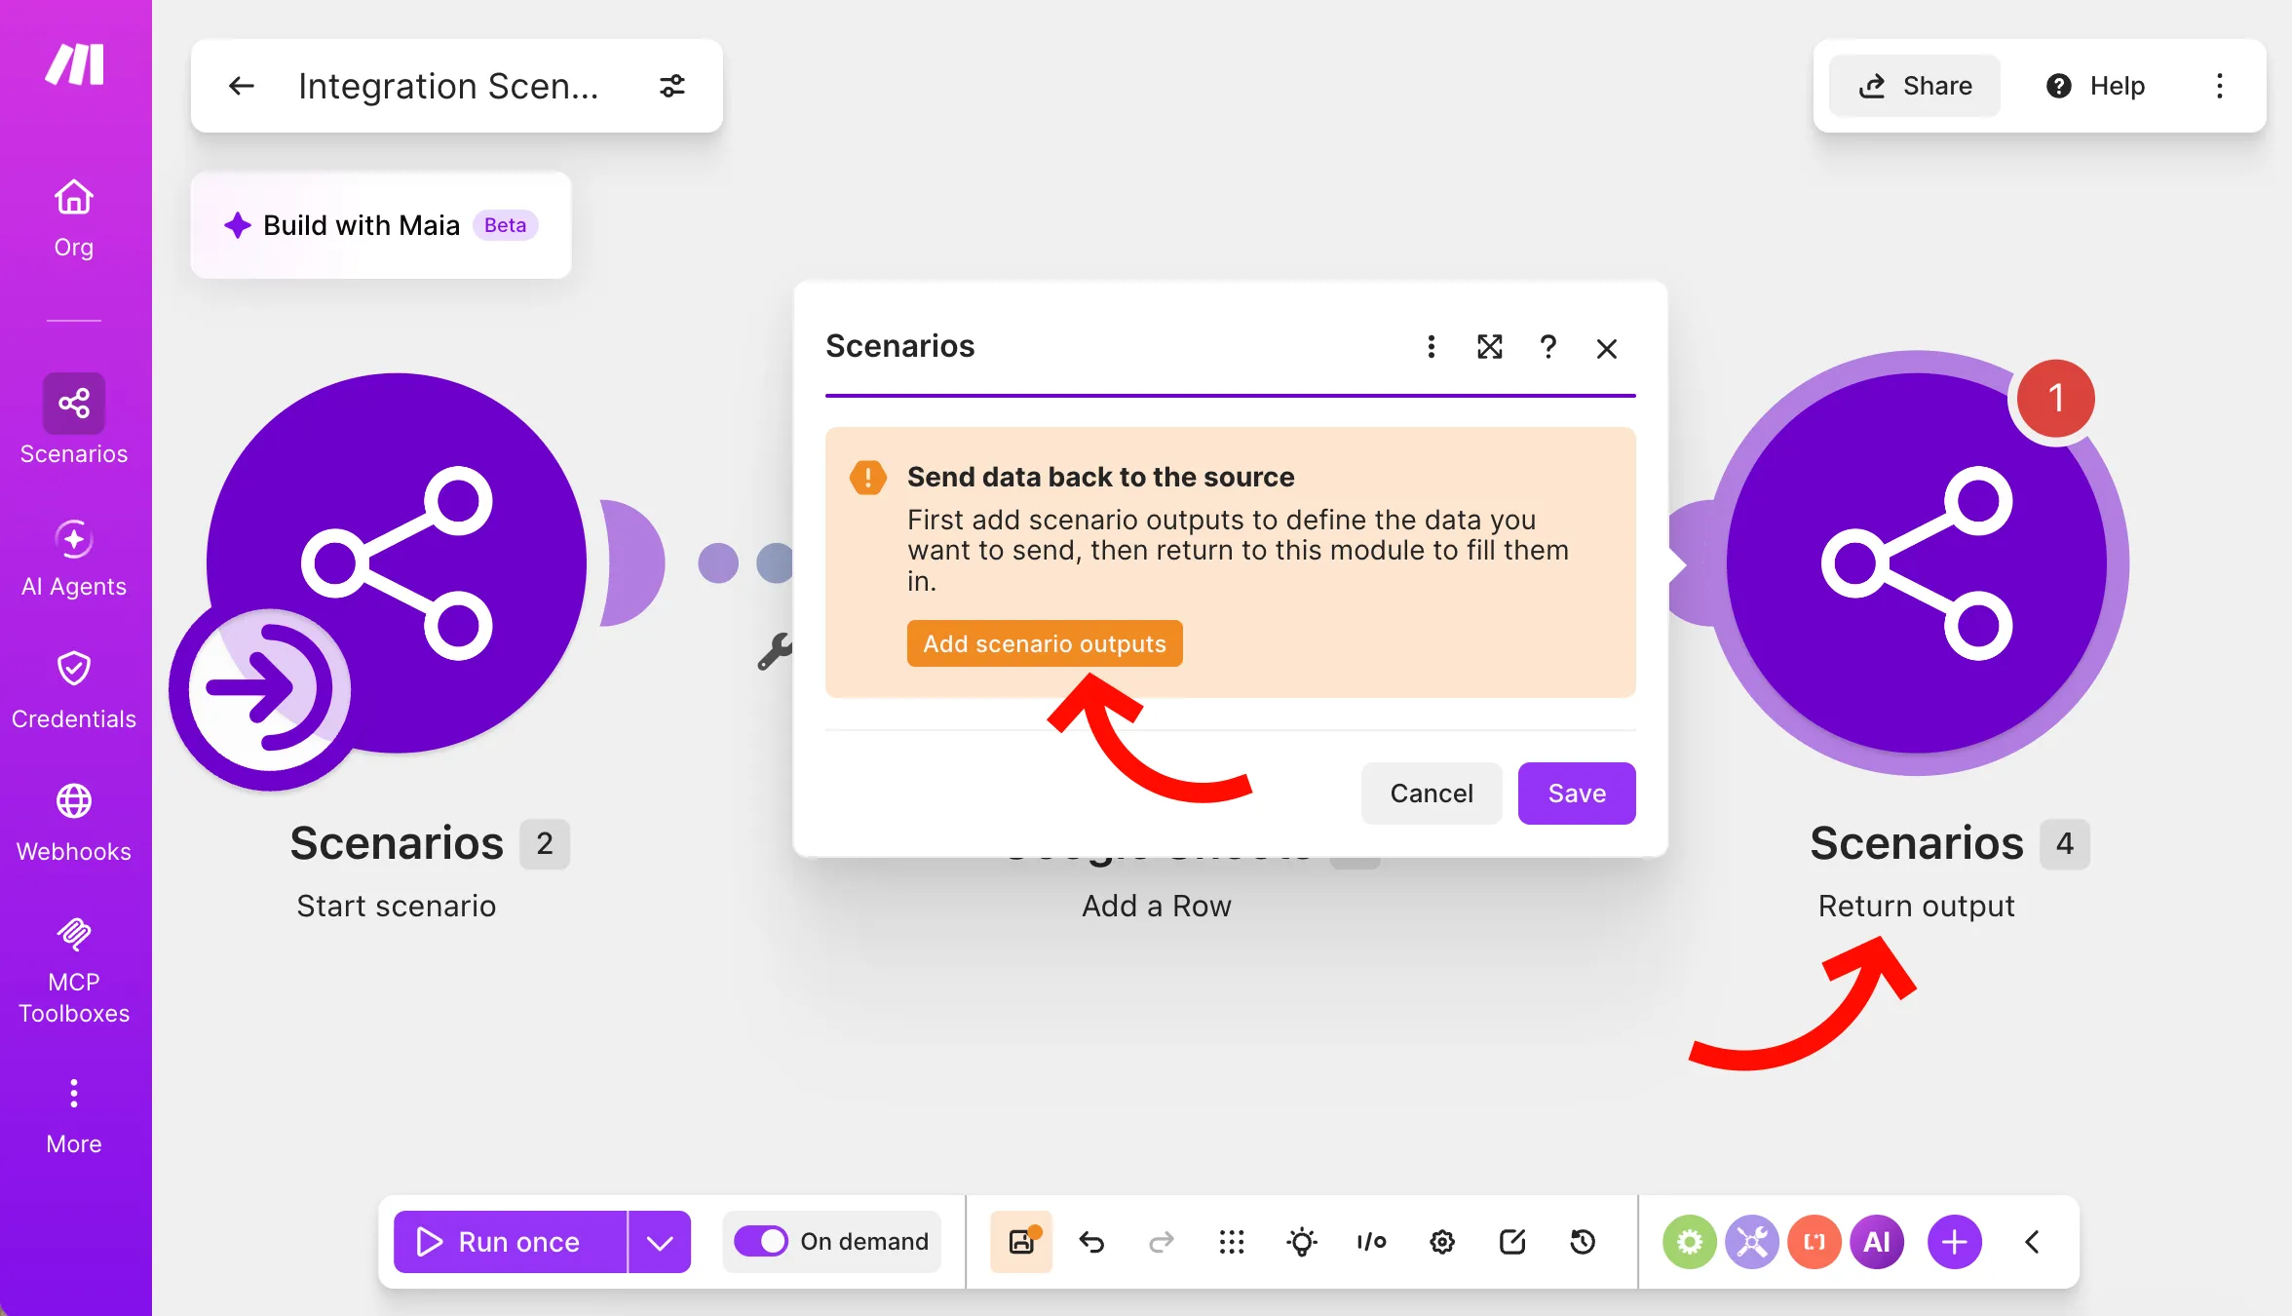
Task: Toggle the On demand scheduling switch
Action: [761, 1241]
